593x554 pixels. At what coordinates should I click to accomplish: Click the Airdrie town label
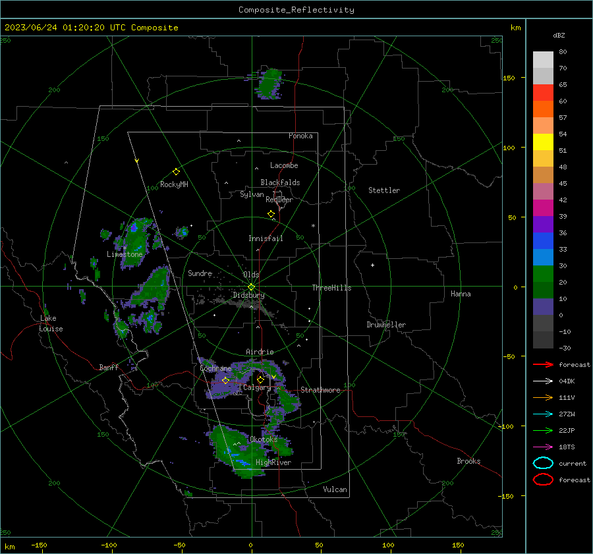click(x=260, y=352)
